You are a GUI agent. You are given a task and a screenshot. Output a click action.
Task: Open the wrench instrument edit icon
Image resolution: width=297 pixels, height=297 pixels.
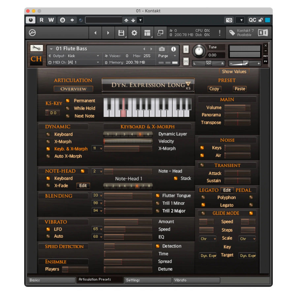[x=36, y=48]
